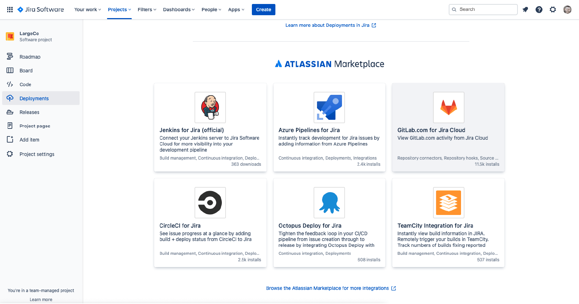The width and height of the screenshot is (579, 304).
Task: Open the Apps dropdown menu
Action: [236, 9]
